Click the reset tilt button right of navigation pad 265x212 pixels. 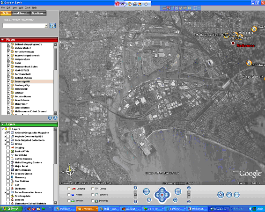(x=176, y=200)
